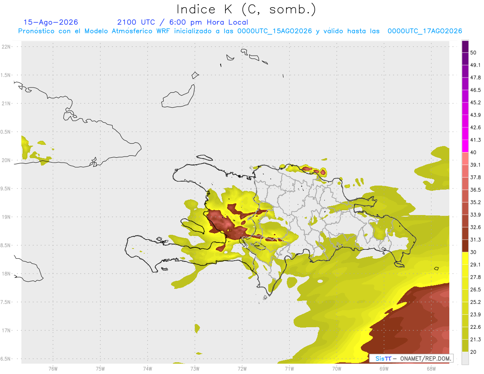Click the '0000UTC_15AGO2026' initialization timestamp

pyautogui.click(x=274, y=31)
